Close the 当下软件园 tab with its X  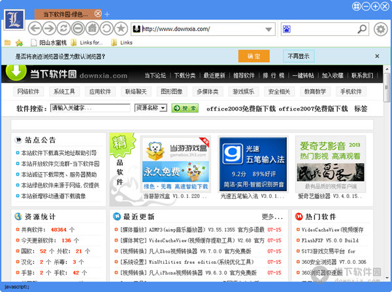coord(98,14)
